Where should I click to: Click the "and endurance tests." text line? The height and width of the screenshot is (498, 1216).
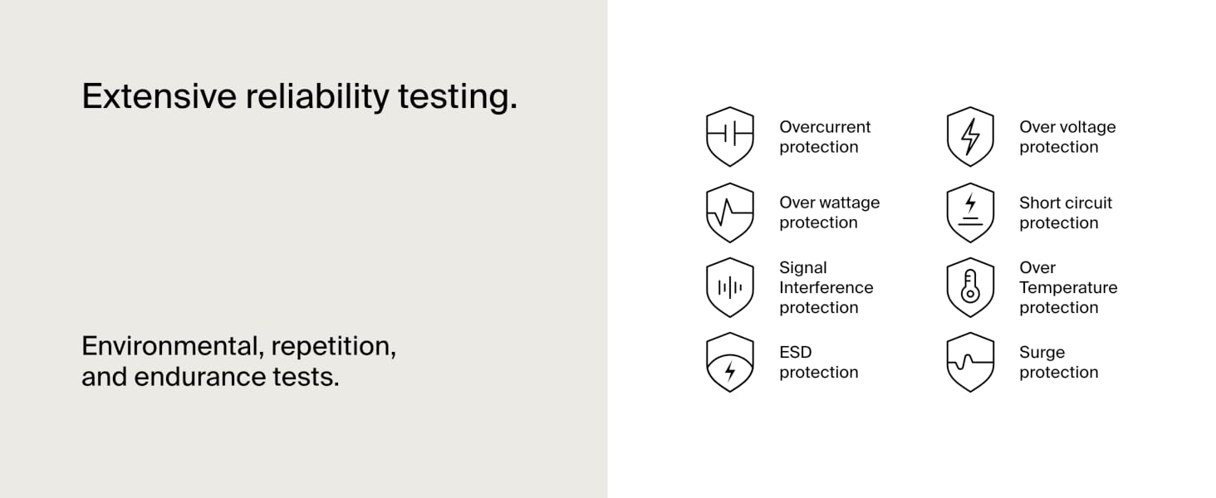(x=211, y=377)
